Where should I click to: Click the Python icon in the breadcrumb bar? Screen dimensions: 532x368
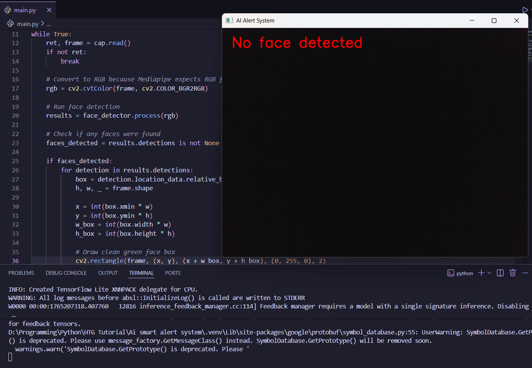coord(10,23)
